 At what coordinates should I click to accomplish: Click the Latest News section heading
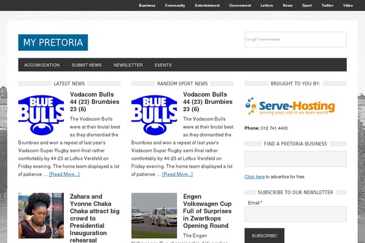tap(69, 83)
